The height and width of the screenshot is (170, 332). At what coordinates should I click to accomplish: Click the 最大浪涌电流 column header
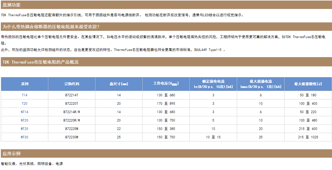(261, 84)
